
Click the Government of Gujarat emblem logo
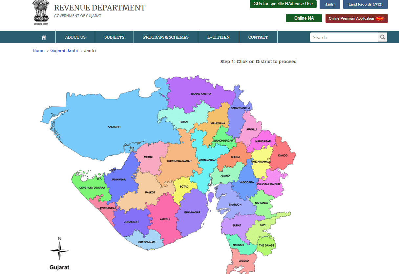40,12
